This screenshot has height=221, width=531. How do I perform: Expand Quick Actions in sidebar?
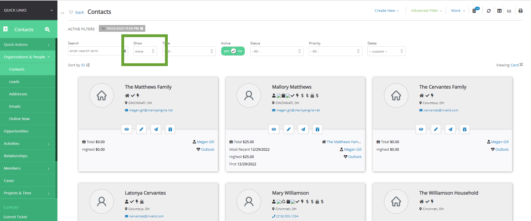click(x=28, y=44)
